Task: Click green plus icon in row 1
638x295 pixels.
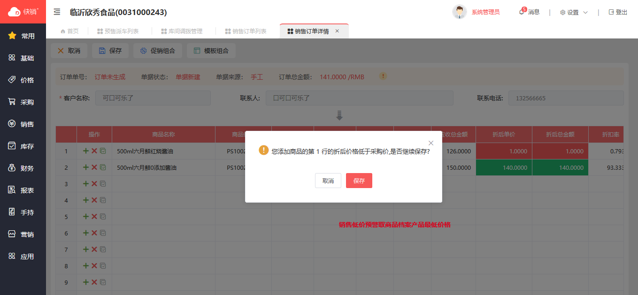Action: 85,151
